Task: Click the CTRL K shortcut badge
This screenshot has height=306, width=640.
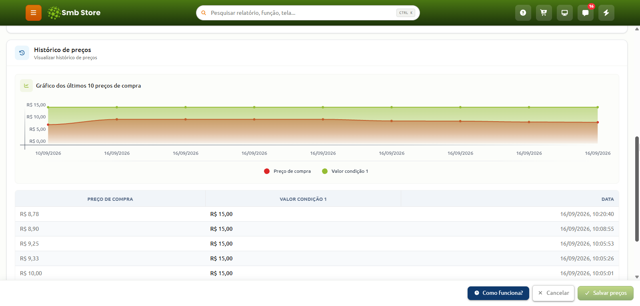Action: tap(406, 13)
